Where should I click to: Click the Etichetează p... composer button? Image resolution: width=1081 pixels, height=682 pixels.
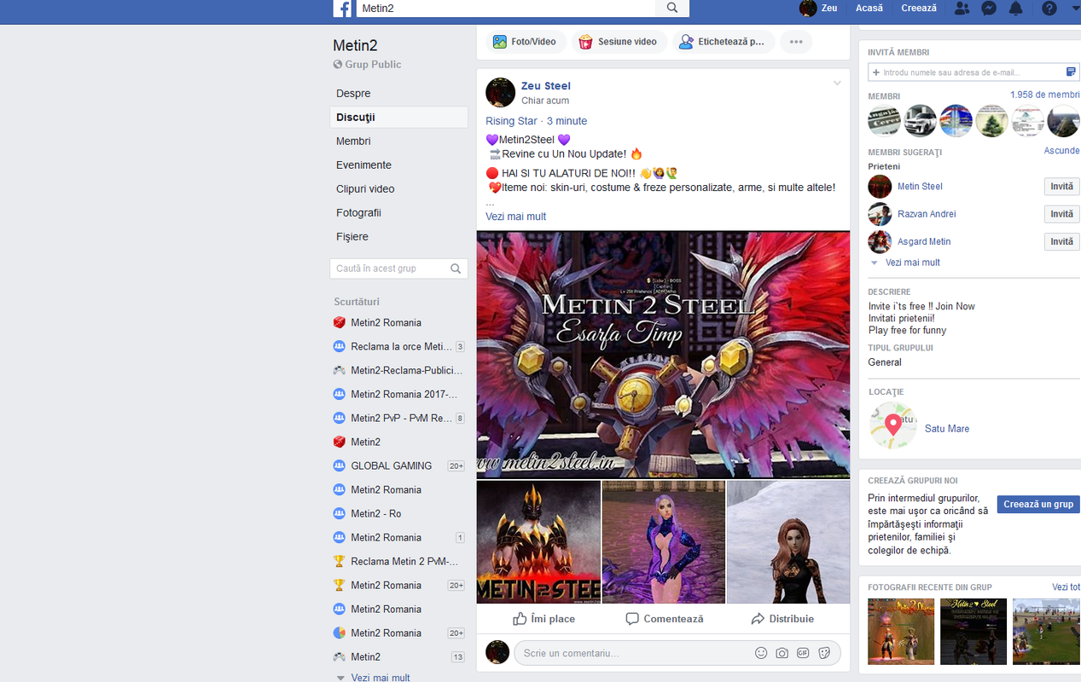724,42
